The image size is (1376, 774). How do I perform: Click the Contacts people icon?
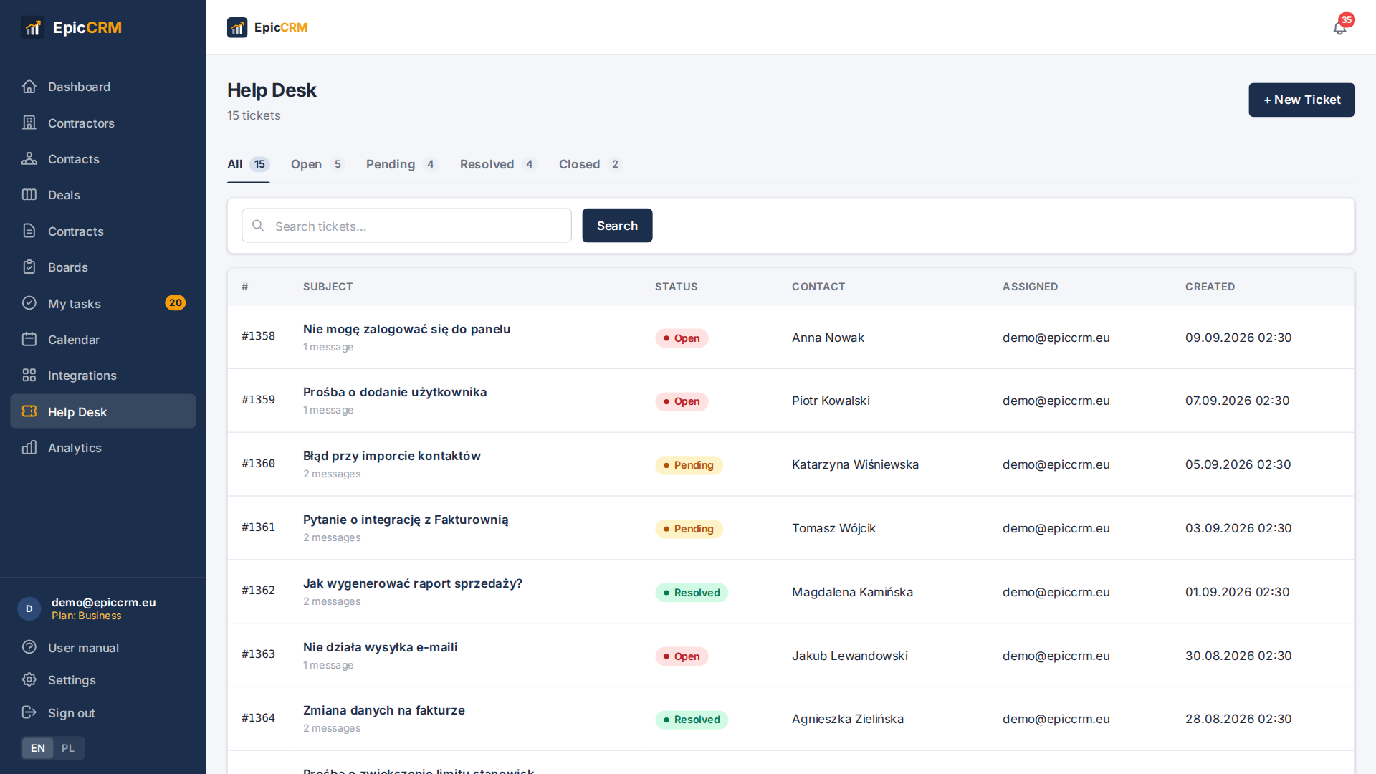tap(29, 158)
